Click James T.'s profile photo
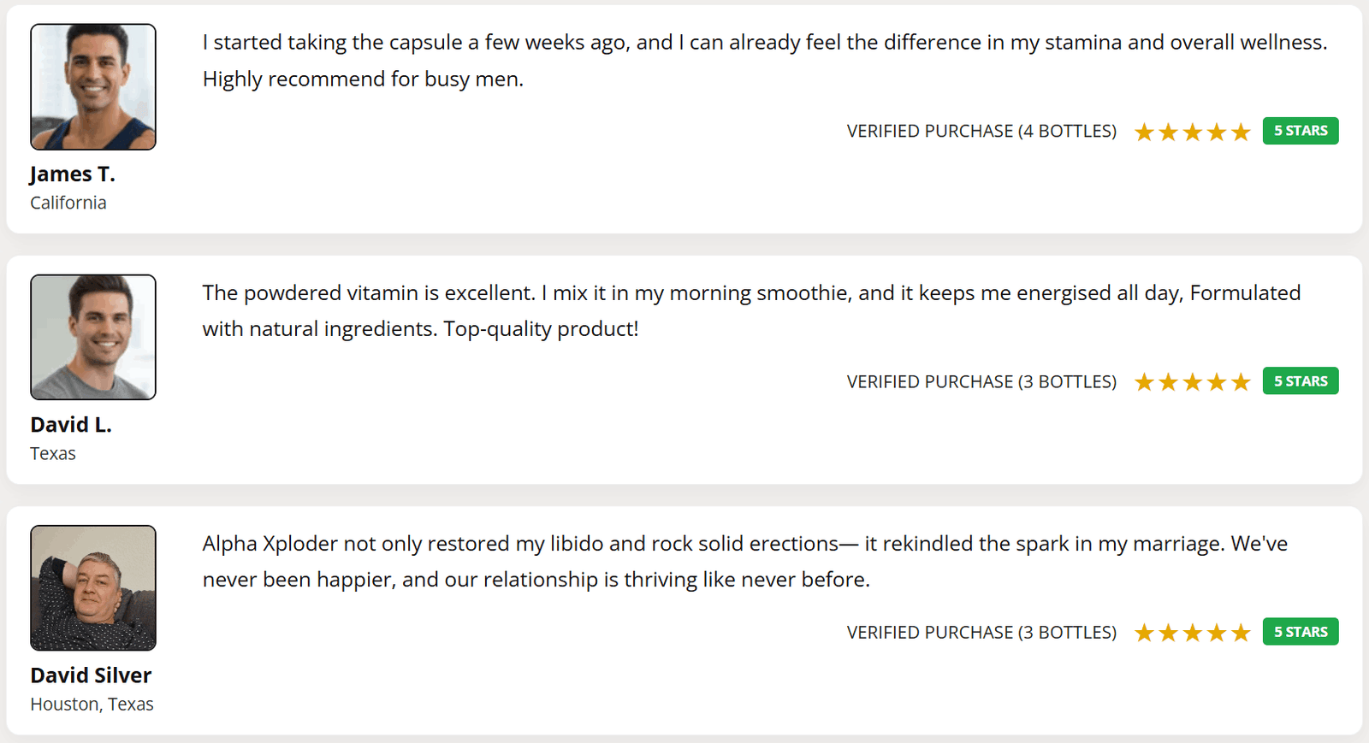 click(x=93, y=87)
